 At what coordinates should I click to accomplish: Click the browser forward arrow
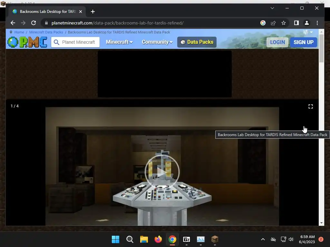(x=23, y=23)
